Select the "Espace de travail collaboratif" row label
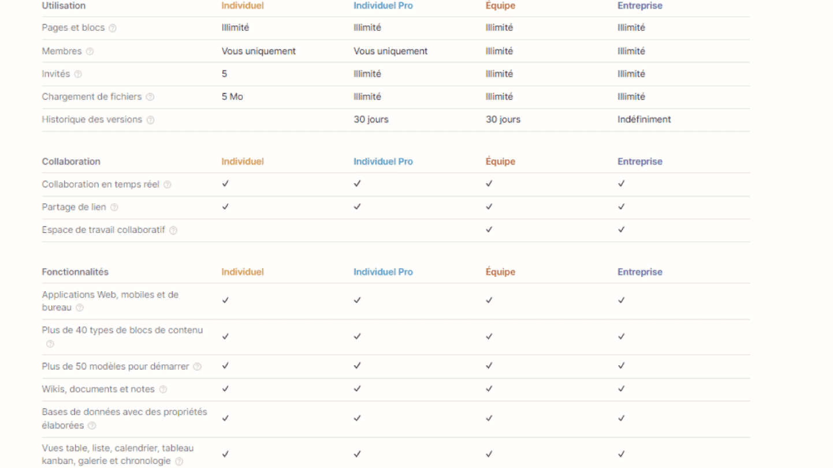 coord(103,230)
